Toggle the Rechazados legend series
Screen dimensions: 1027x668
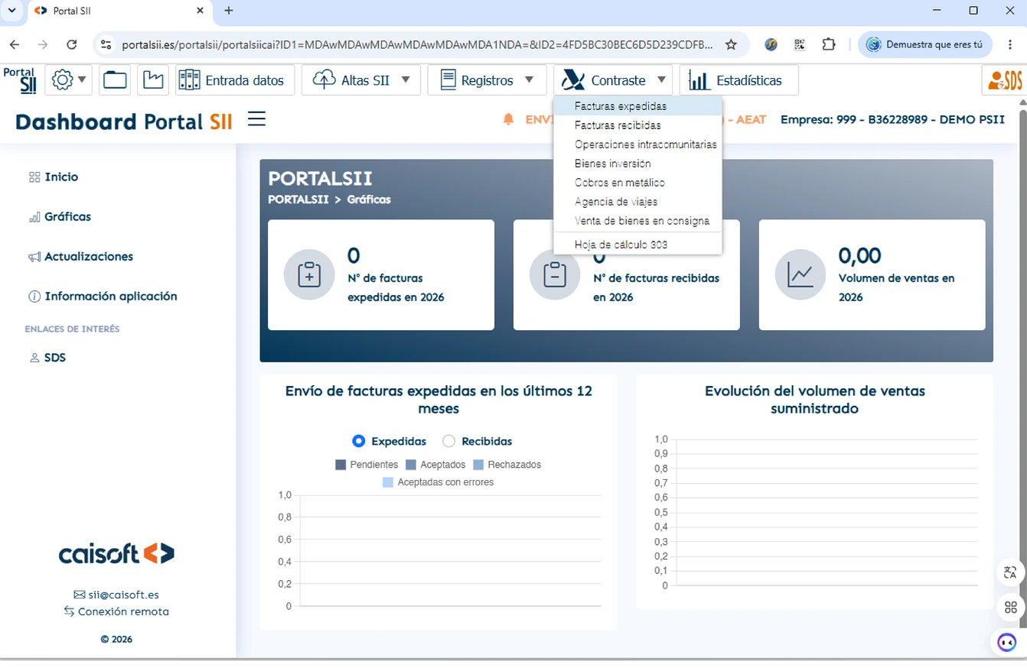pos(507,465)
